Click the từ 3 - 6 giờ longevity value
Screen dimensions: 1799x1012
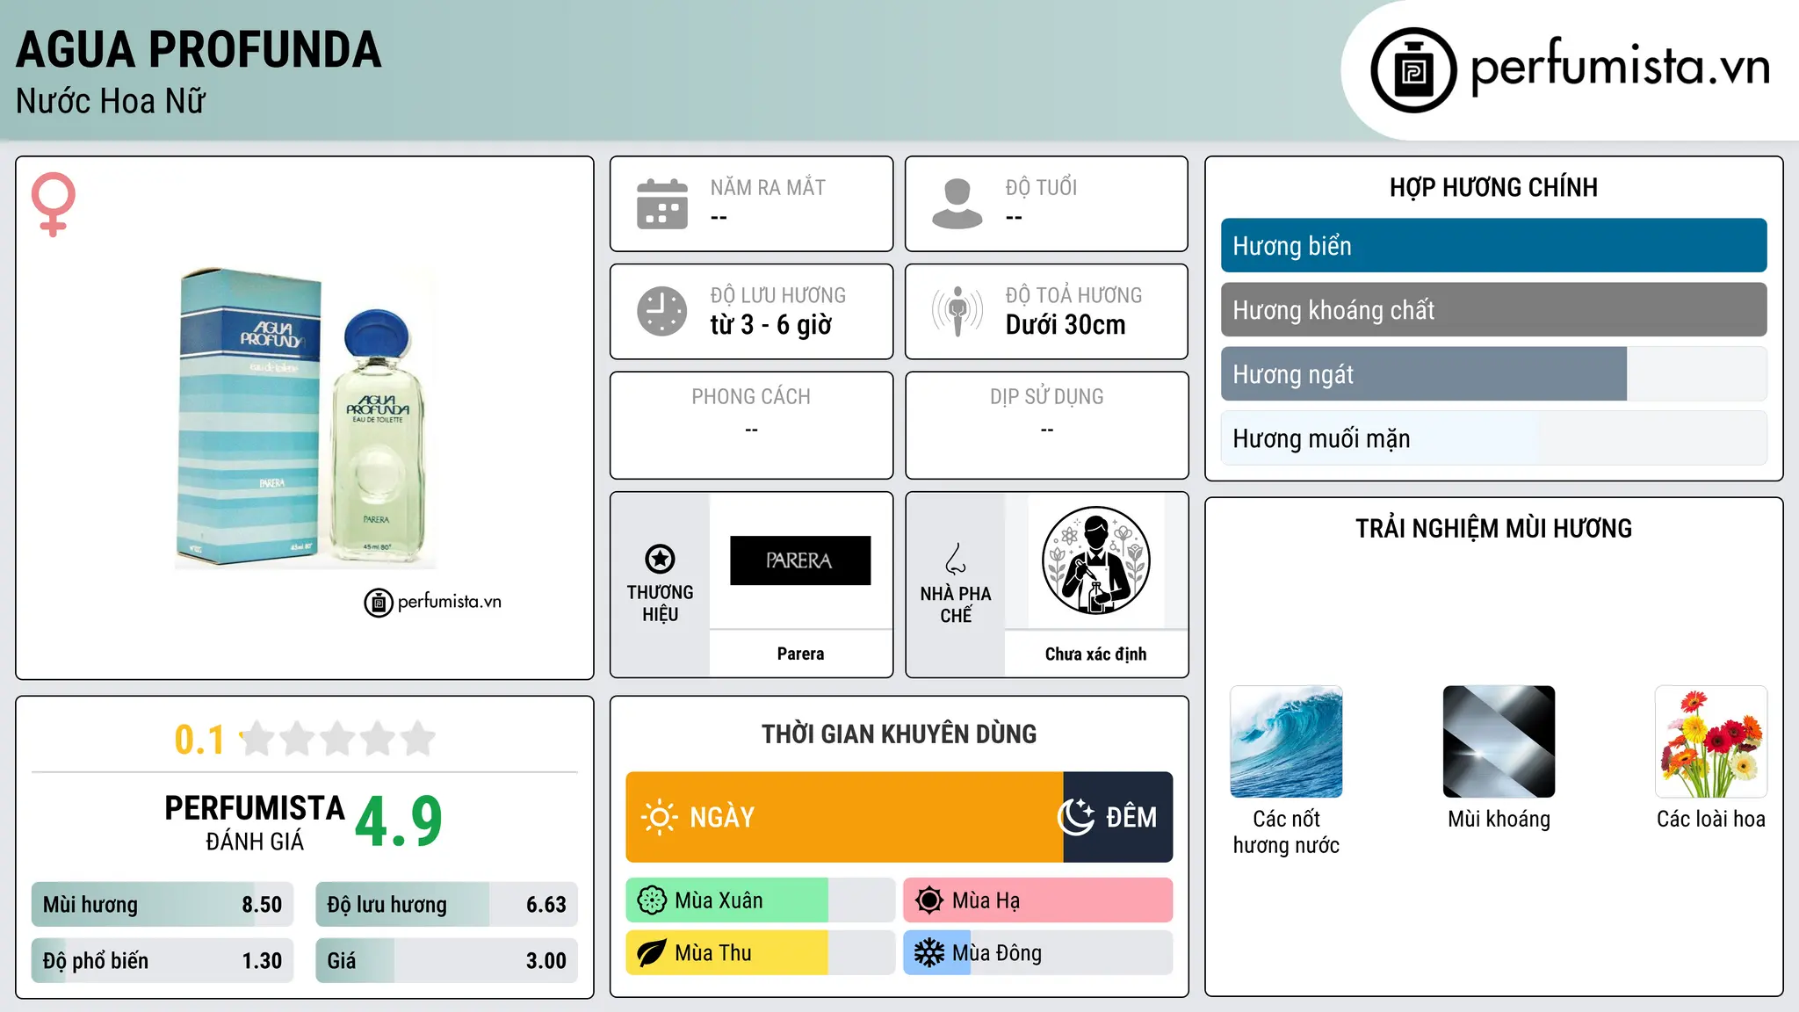770,324
